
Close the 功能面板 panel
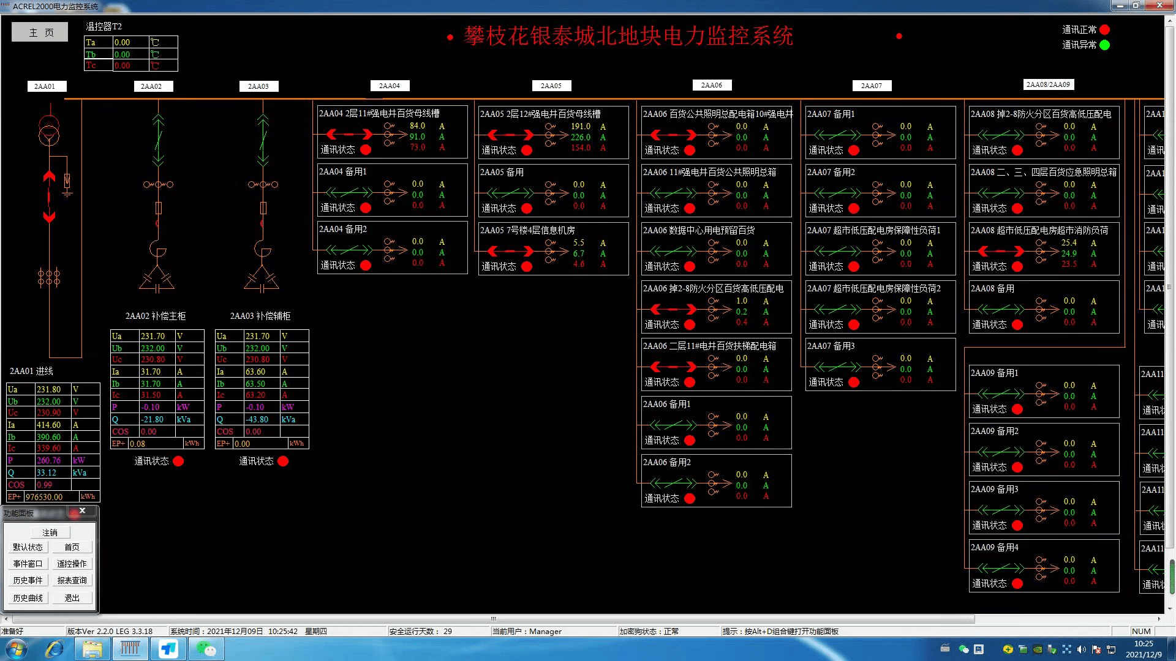[x=83, y=511]
